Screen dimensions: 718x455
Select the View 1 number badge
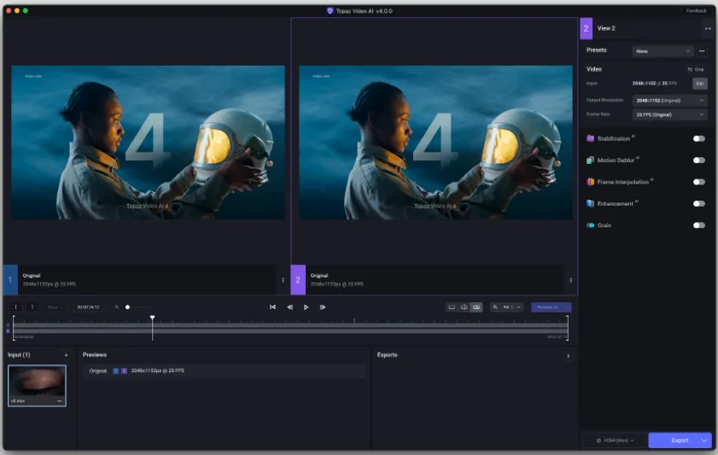point(10,280)
